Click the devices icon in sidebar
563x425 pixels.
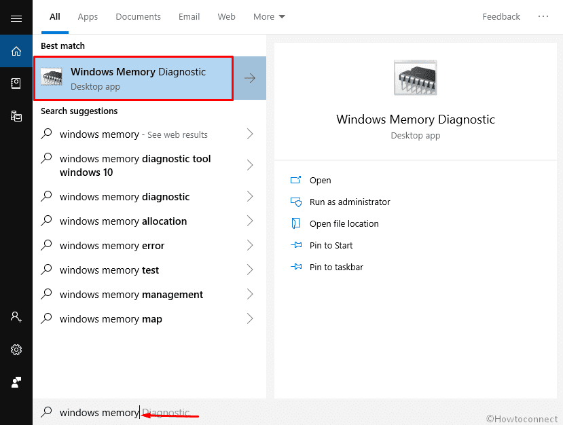pos(16,116)
